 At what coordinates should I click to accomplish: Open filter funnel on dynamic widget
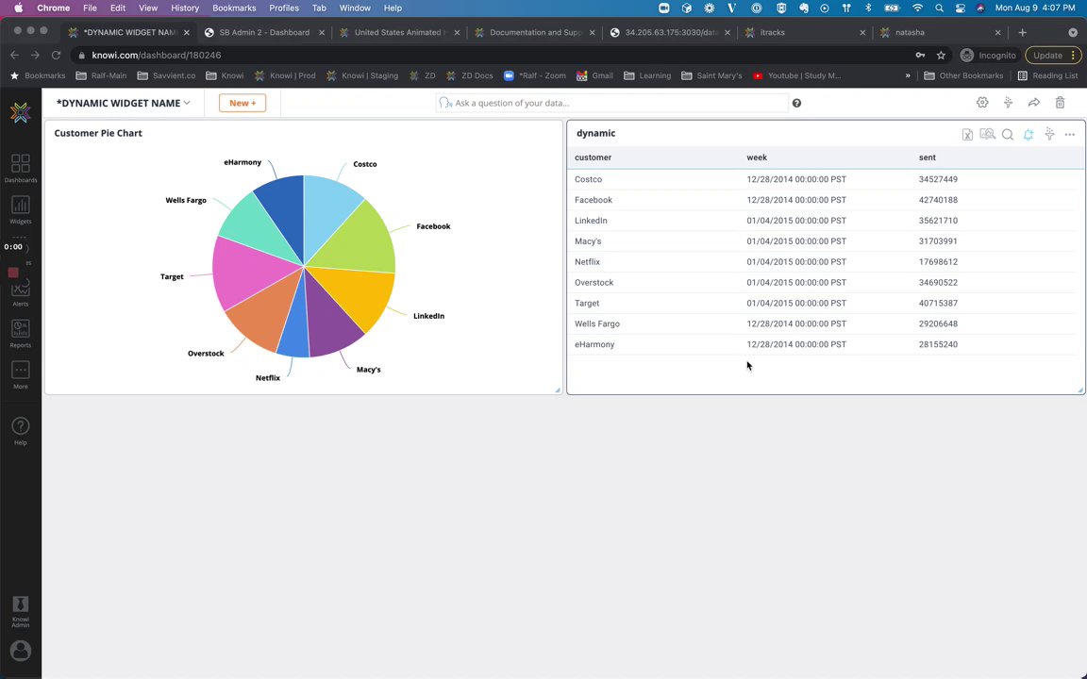click(1049, 135)
